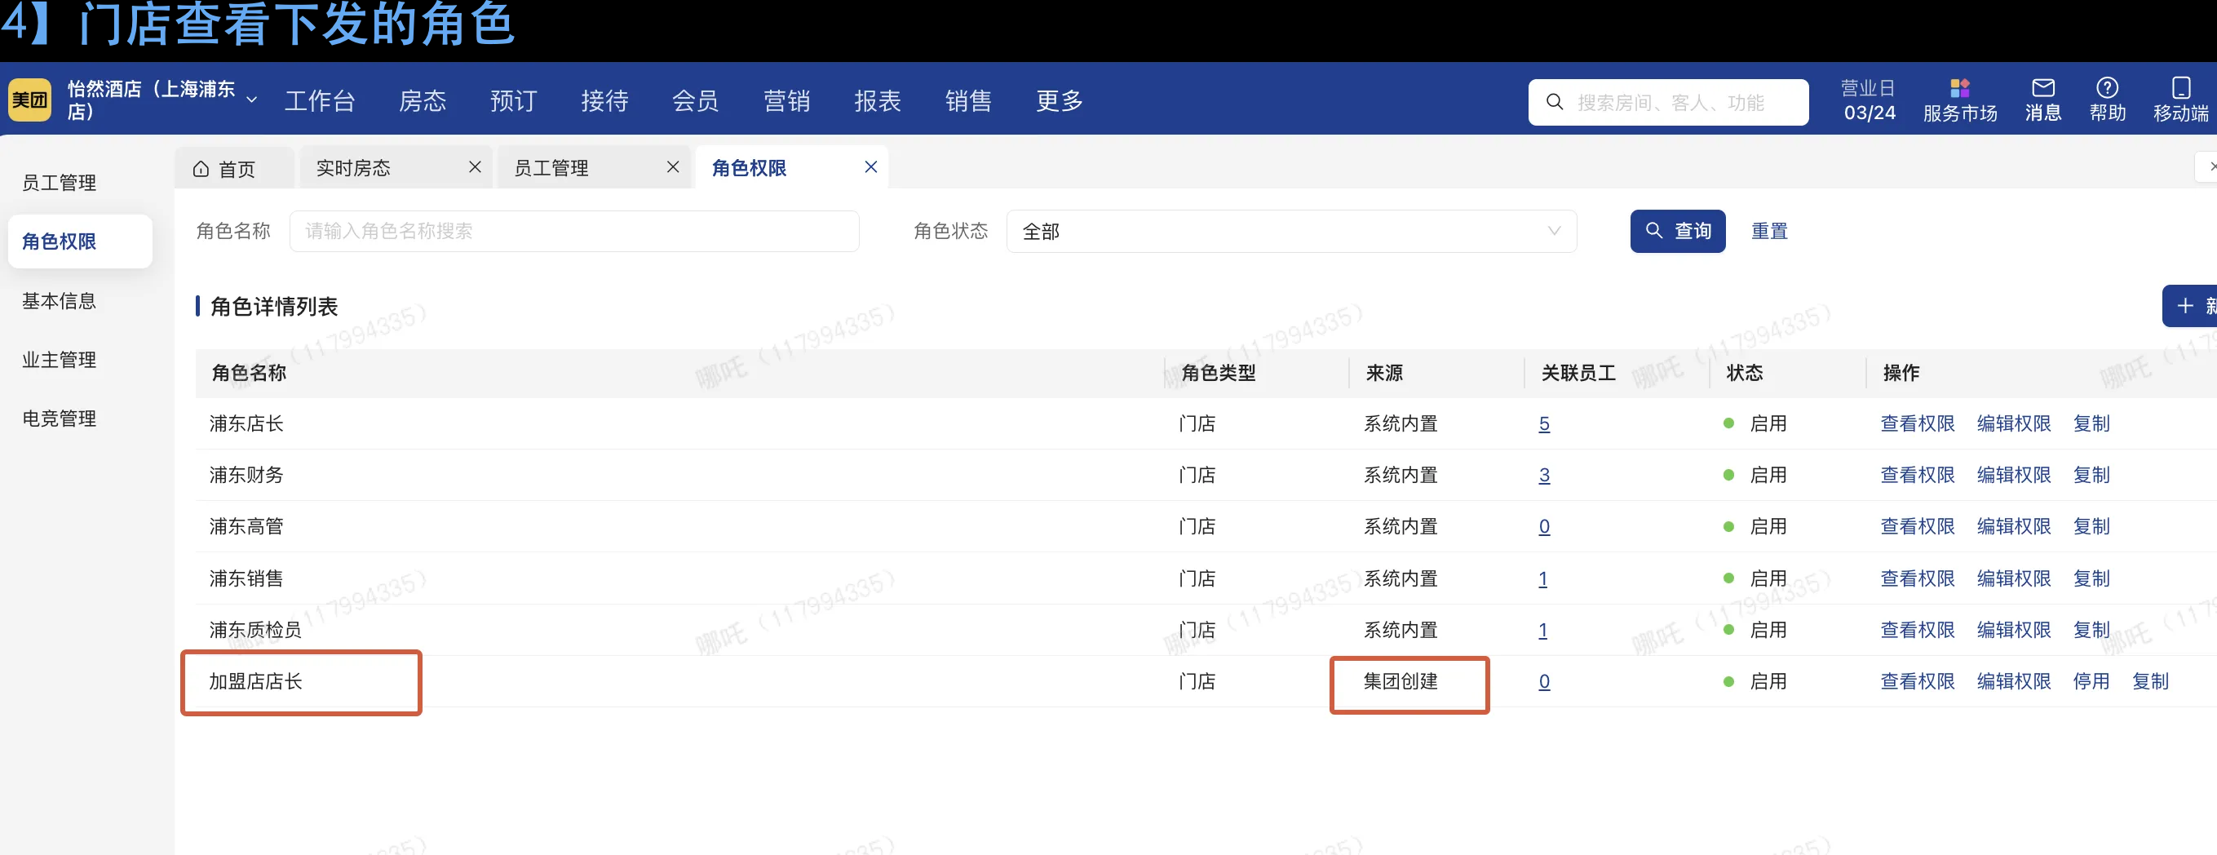Open linked staff count 3 for 浦东财务
This screenshot has height=855, width=2217.
pyautogui.click(x=1544, y=476)
